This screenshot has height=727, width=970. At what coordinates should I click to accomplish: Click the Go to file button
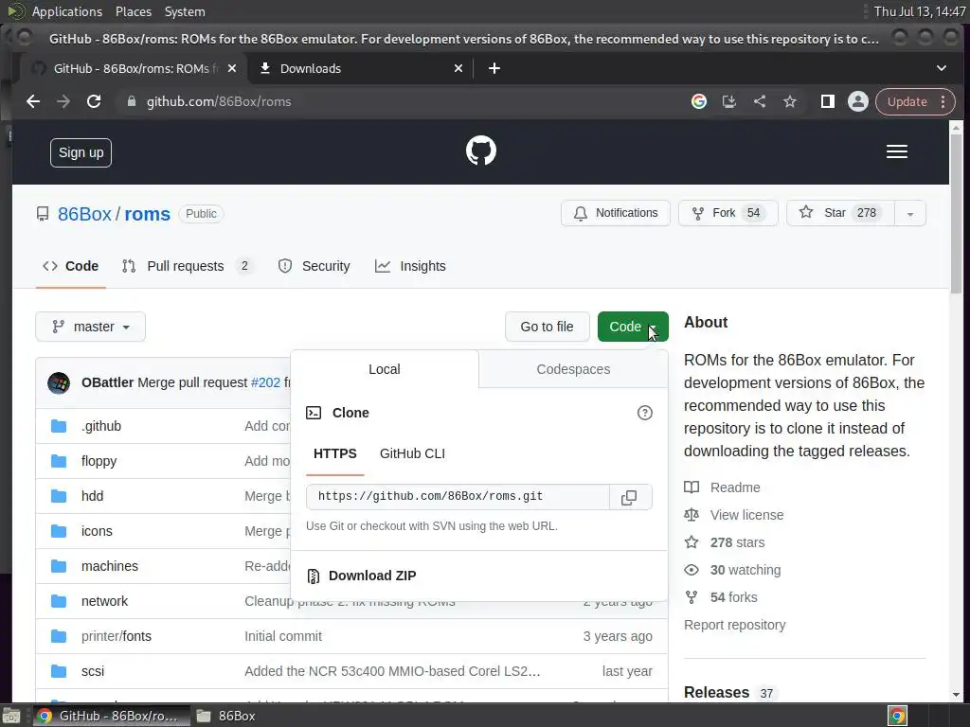(547, 327)
